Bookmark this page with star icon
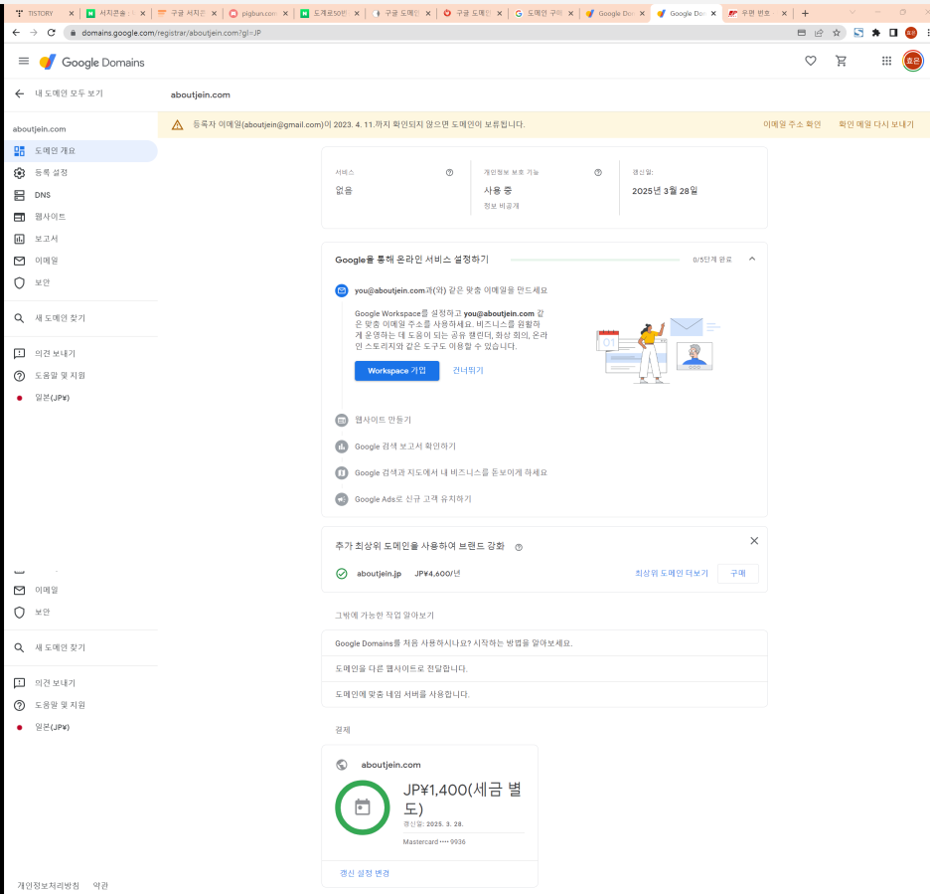 pos(837,33)
